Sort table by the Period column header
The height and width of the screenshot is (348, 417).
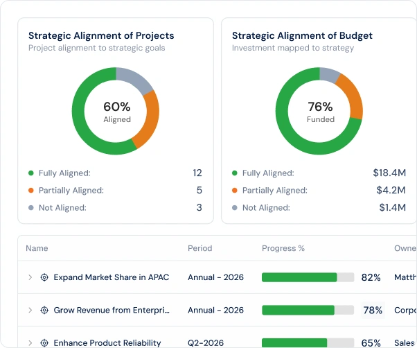[x=200, y=248]
